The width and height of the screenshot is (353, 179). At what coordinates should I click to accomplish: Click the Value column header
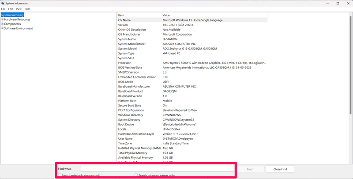click(166, 15)
